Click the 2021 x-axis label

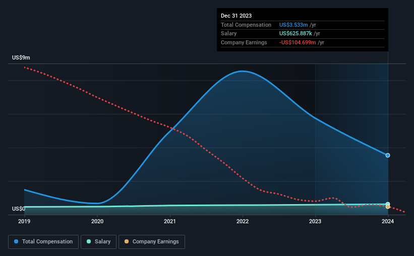coord(170,221)
